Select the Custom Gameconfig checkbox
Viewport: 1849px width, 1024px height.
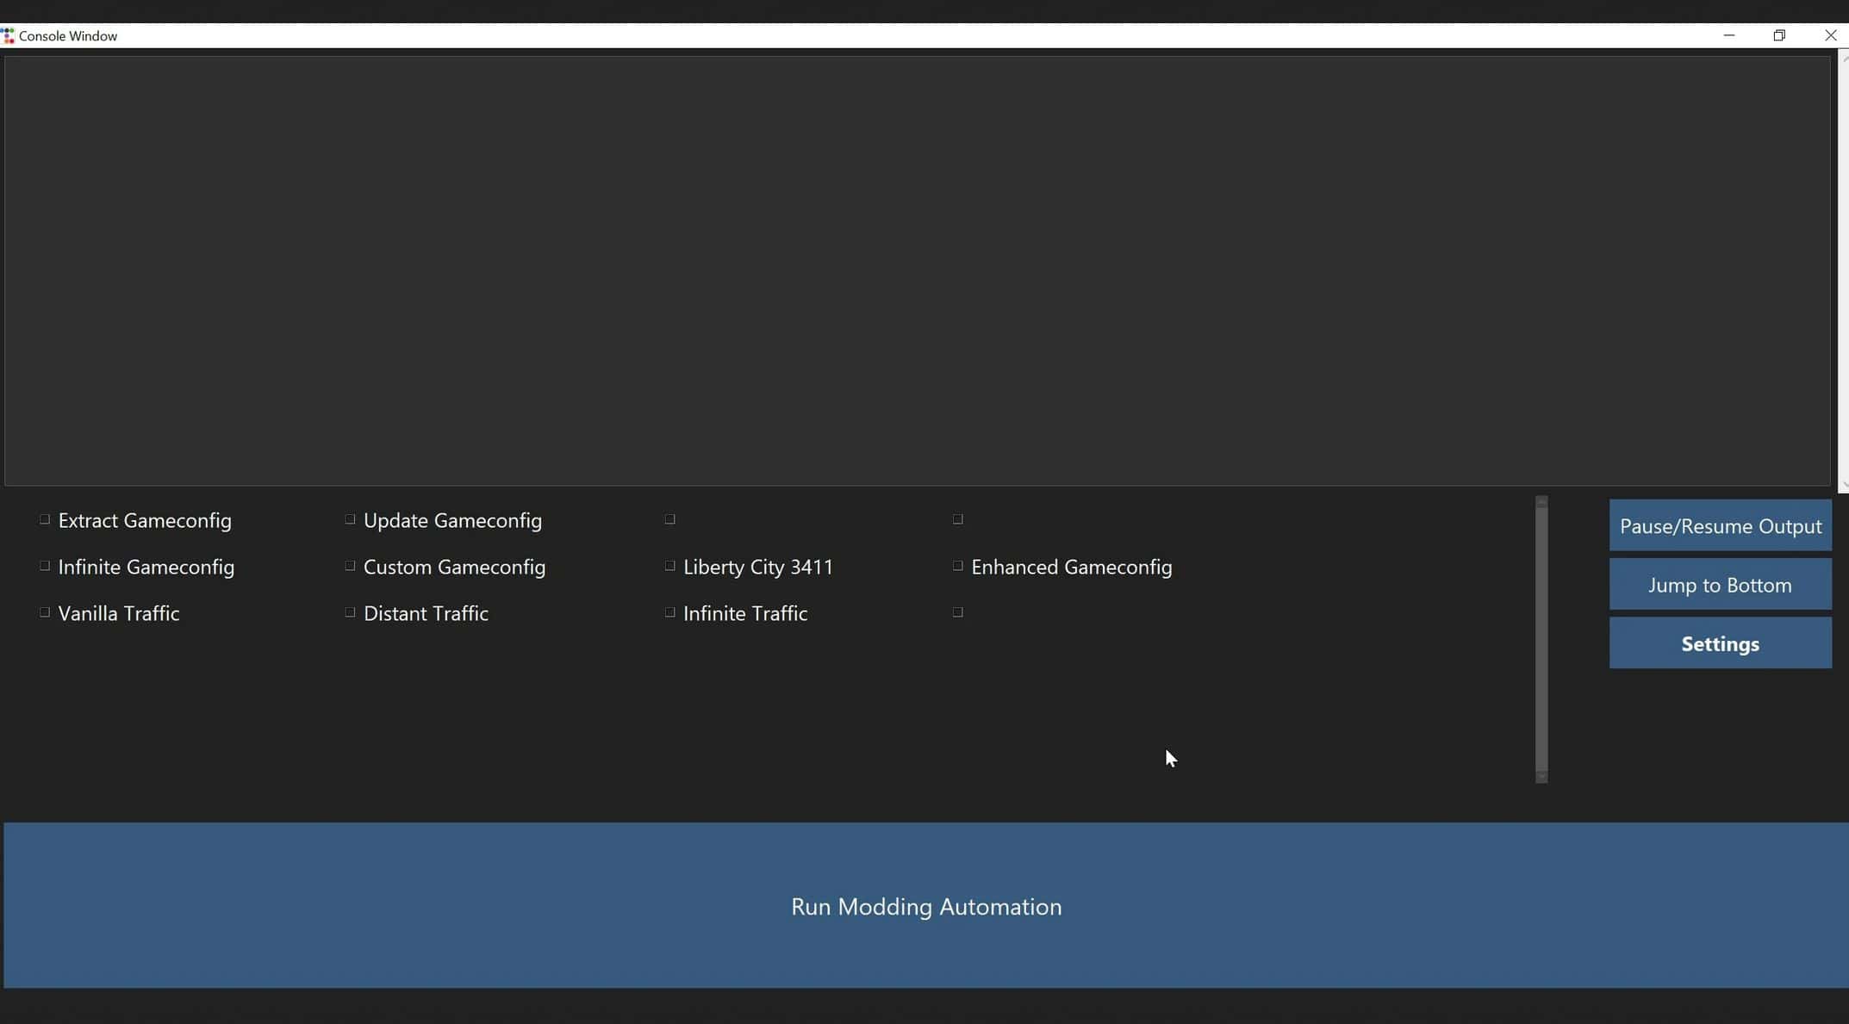click(350, 566)
